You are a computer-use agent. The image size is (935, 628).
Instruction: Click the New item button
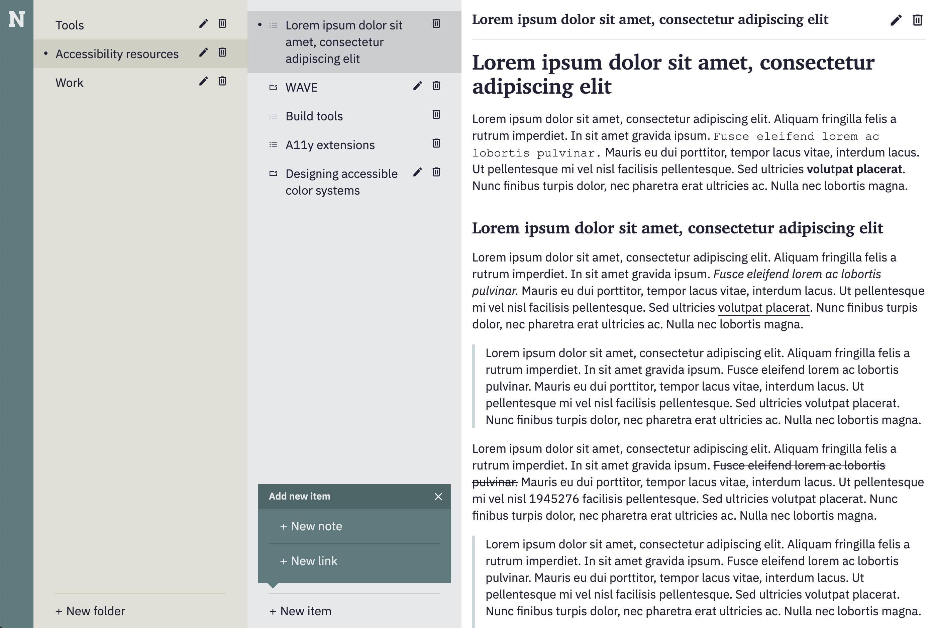click(x=300, y=611)
